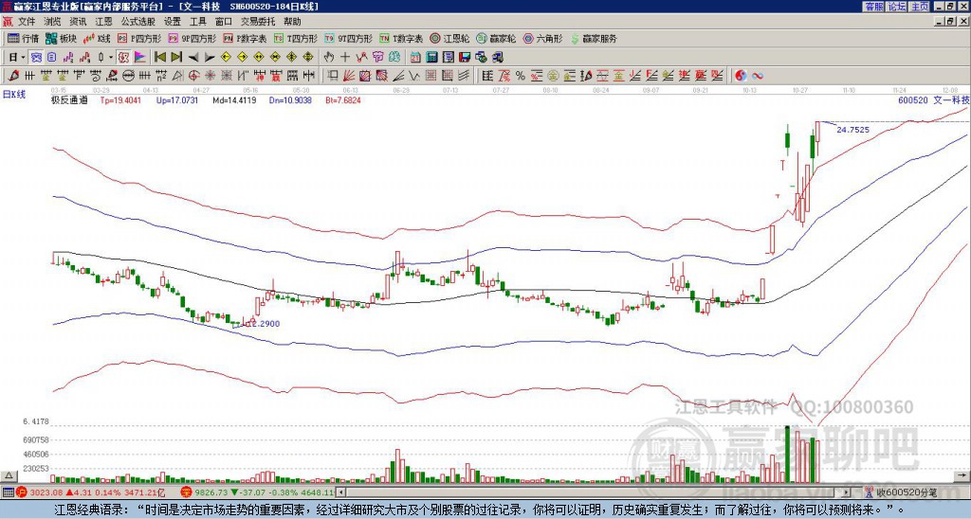971x519 pixels.
Task: Click the grid icon in status bar
Action: click(x=8, y=492)
